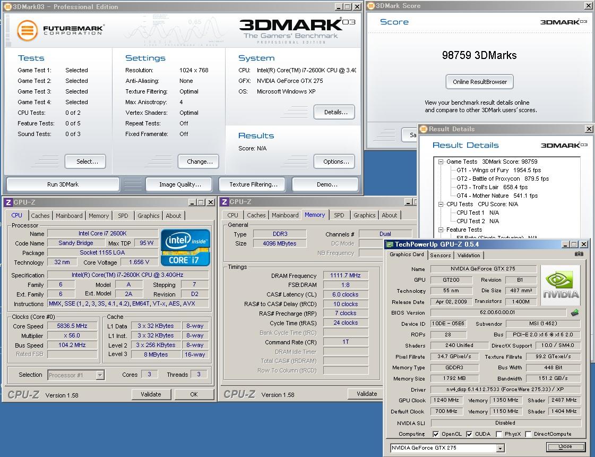The height and width of the screenshot is (457, 595).
Task: Collapse the Feature Tests tree node
Action: [441, 230]
